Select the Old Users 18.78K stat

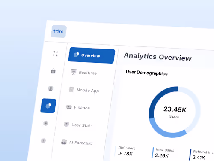126,151
